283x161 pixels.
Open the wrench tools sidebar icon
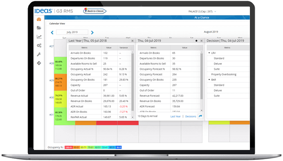[x=39, y=54]
